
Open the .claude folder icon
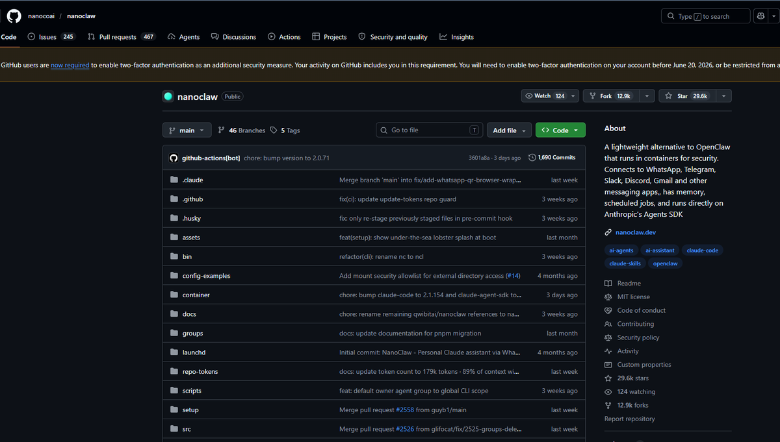174,180
